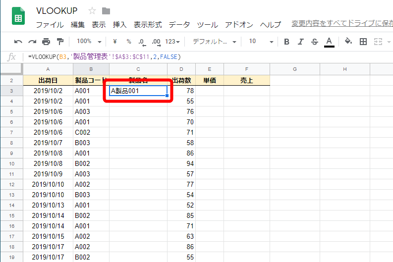Open the zoom 100% dropdown
This screenshot has width=393, height=262.
[89, 41]
